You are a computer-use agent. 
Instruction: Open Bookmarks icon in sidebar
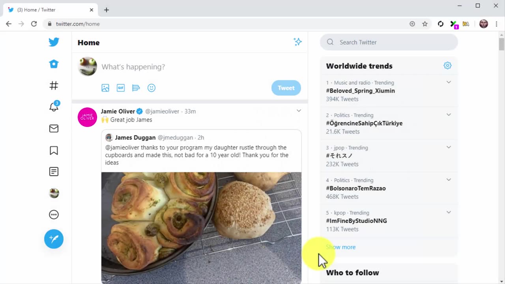click(x=54, y=150)
